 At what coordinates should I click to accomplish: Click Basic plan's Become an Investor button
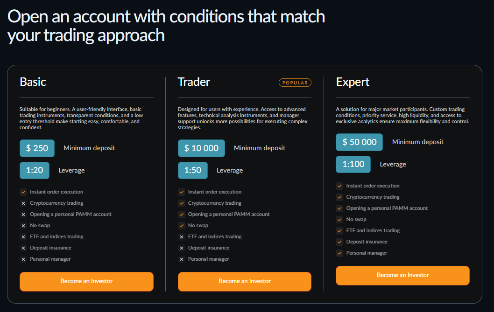(x=86, y=281)
